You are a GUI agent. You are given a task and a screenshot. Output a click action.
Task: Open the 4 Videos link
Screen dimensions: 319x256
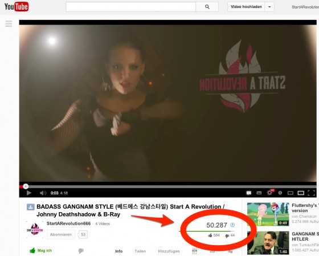coord(103,224)
